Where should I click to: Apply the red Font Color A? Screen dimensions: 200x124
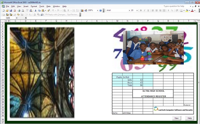tap(192, 10)
